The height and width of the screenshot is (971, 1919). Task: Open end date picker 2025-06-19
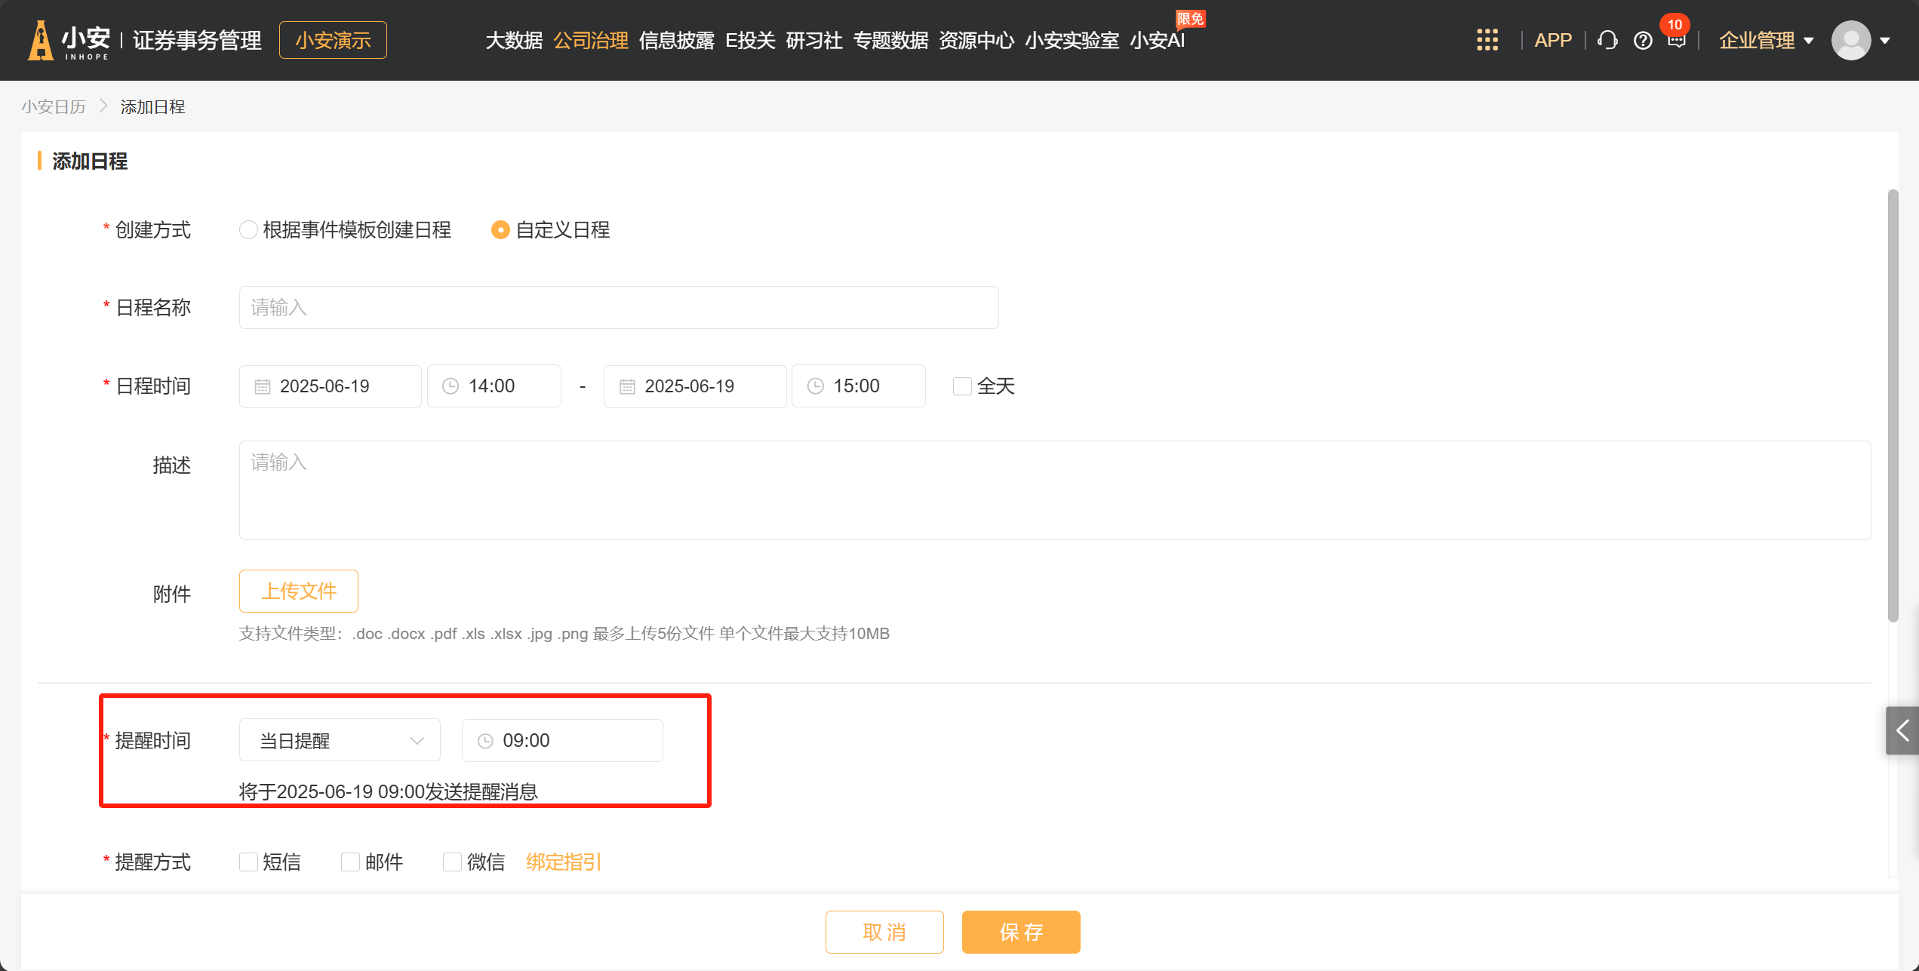click(x=695, y=386)
